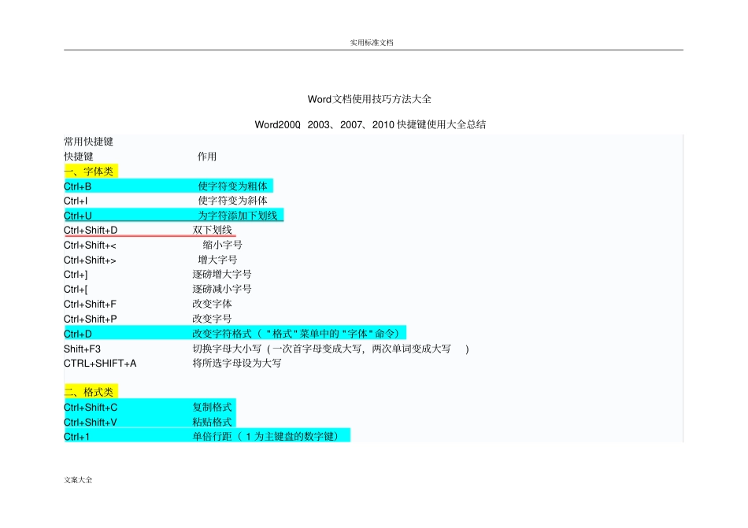Viewport: 748px width, 528px height.
Task: Click the 常用快捷键 heading
Action: [88, 142]
